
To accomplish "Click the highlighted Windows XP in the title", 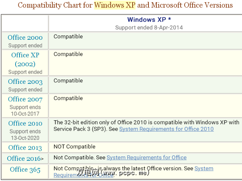I will (x=114, y=5).
